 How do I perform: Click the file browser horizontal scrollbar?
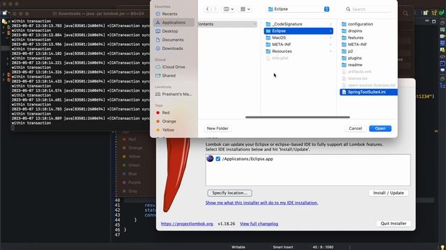point(298,117)
